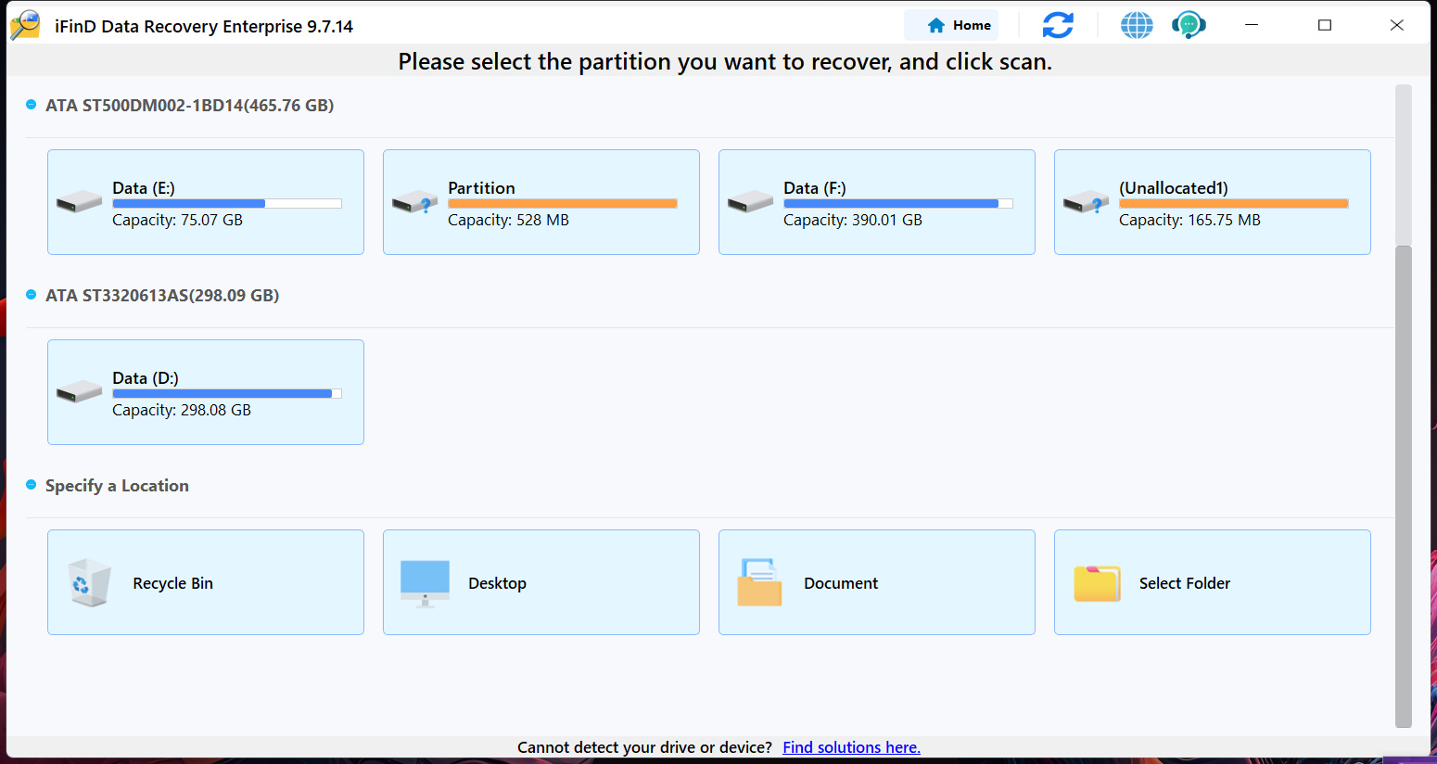Select the Partition label text
Viewport: 1437px width, 764px height.
tap(481, 188)
